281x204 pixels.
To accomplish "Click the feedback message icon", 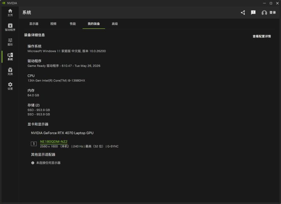I will 253,12.
